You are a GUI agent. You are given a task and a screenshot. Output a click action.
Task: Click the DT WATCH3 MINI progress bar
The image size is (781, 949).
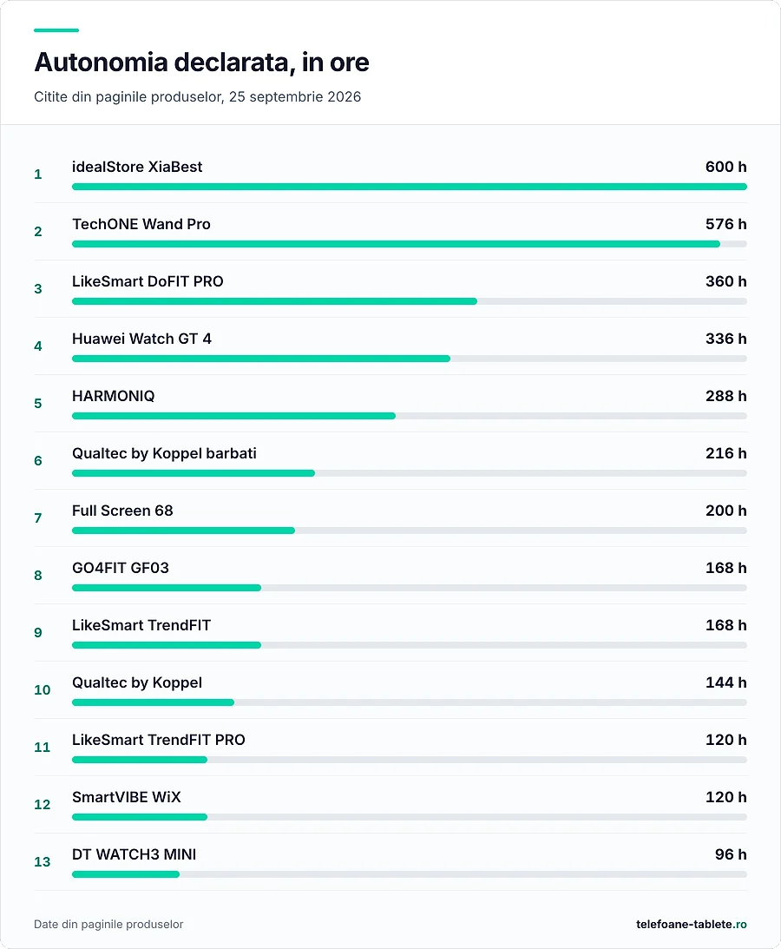coord(409,874)
